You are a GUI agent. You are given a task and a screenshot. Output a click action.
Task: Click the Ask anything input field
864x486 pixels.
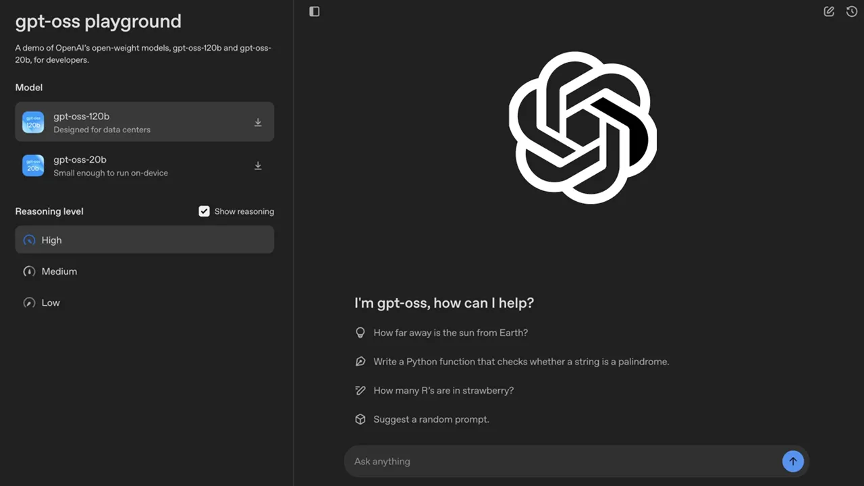(x=540, y=461)
